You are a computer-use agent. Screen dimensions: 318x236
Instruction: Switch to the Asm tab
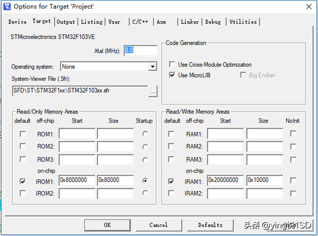click(161, 22)
